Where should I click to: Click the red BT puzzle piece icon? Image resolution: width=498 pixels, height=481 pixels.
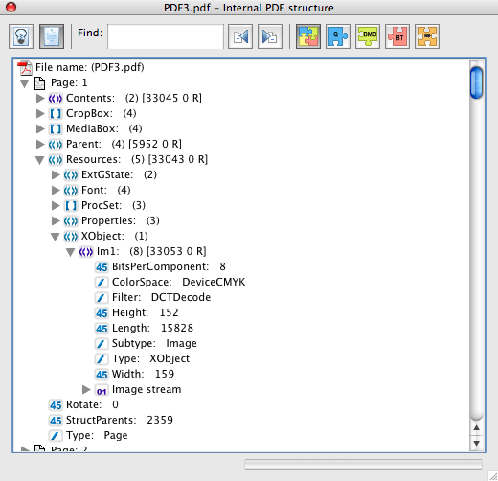coord(397,36)
